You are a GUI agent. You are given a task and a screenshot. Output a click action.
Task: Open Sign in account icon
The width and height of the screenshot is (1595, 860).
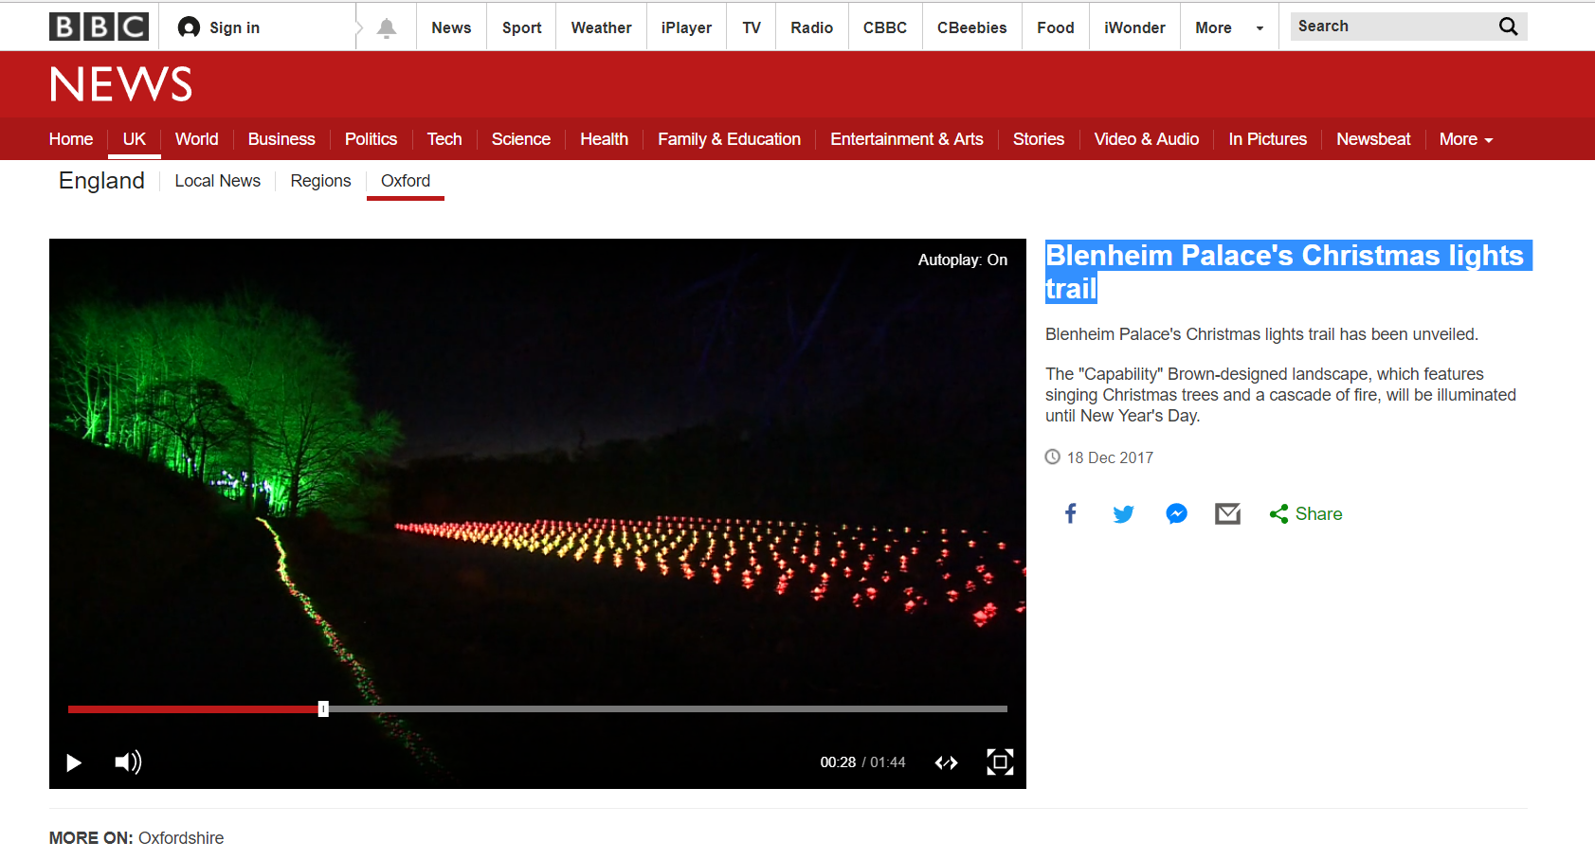[x=190, y=27]
